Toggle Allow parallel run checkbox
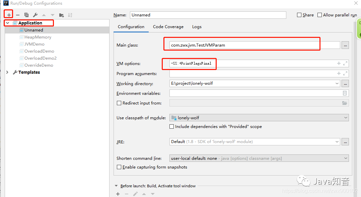Image resolution: width=361 pixels, height=197 pixels. click(x=319, y=15)
